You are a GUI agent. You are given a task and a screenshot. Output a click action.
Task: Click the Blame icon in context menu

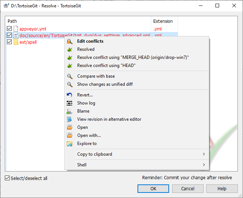69,111
